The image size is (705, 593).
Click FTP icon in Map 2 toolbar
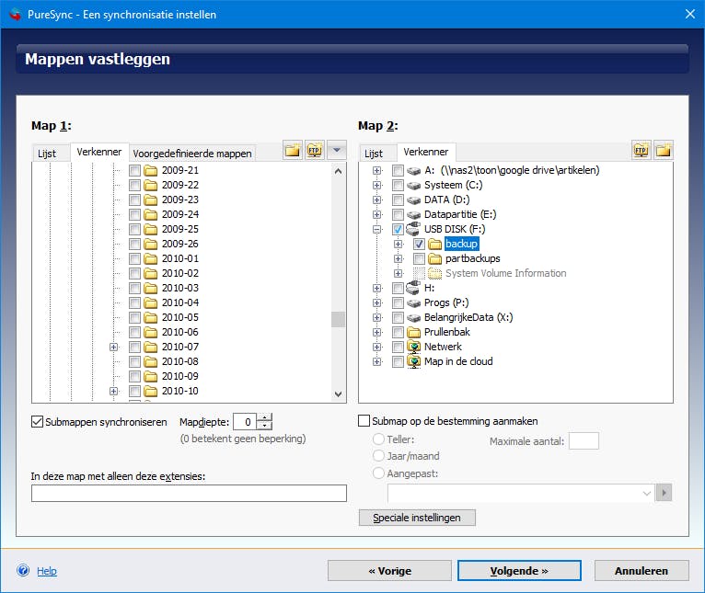pyautogui.click(x=641, y=150)
